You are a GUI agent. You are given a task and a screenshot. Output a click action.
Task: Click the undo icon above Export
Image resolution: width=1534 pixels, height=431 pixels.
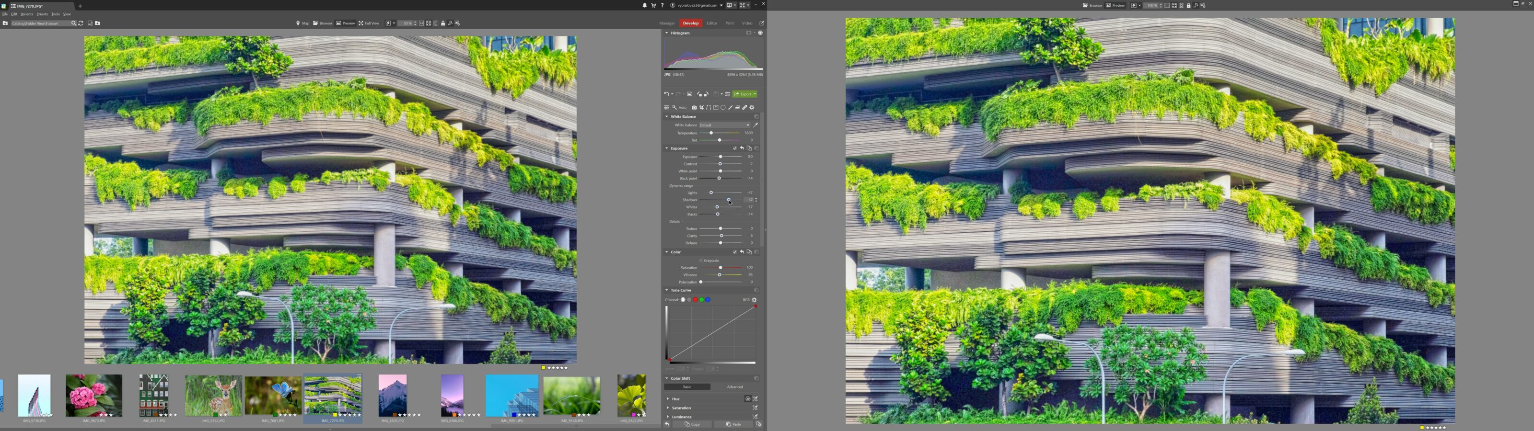coord(667,94)
